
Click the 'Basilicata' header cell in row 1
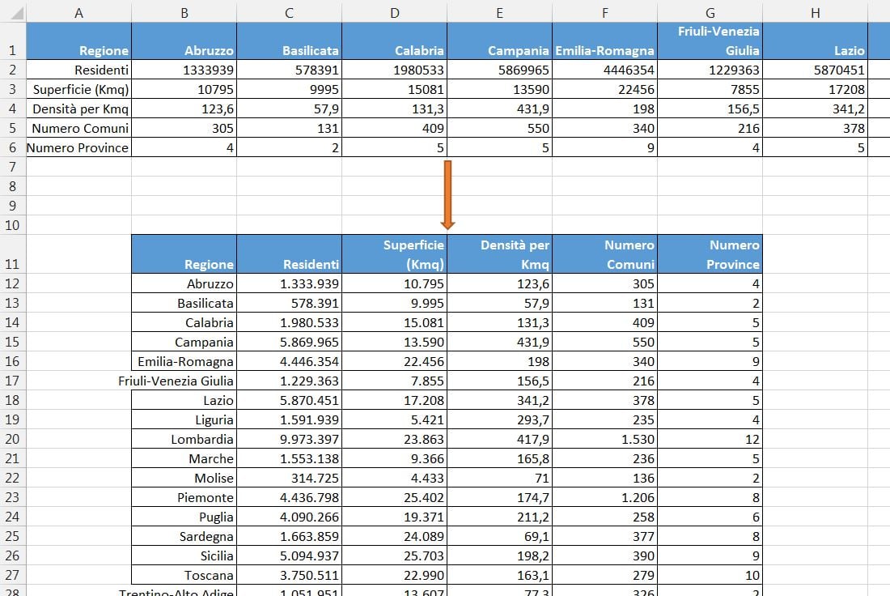click(x=289, y=41)
